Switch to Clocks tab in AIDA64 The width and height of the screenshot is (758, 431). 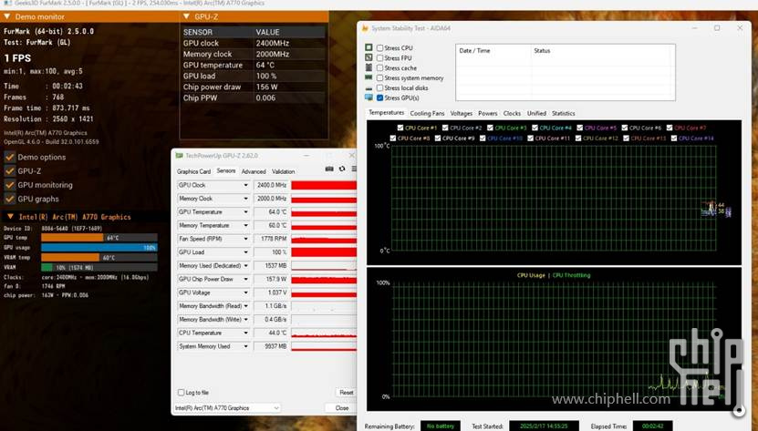(x=512, y=114)
